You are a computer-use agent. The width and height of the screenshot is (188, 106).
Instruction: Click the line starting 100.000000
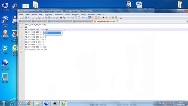point(36,49)
